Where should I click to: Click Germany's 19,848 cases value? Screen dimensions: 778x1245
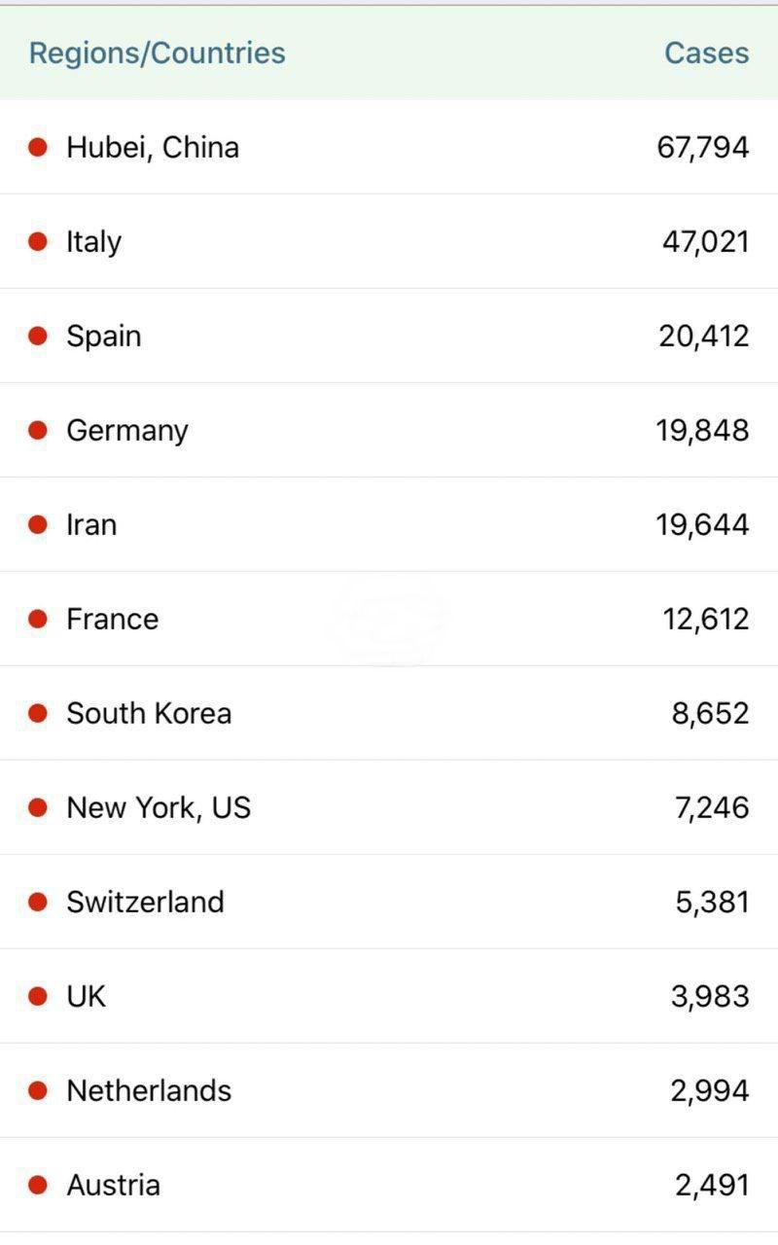[x=702, y=430]
